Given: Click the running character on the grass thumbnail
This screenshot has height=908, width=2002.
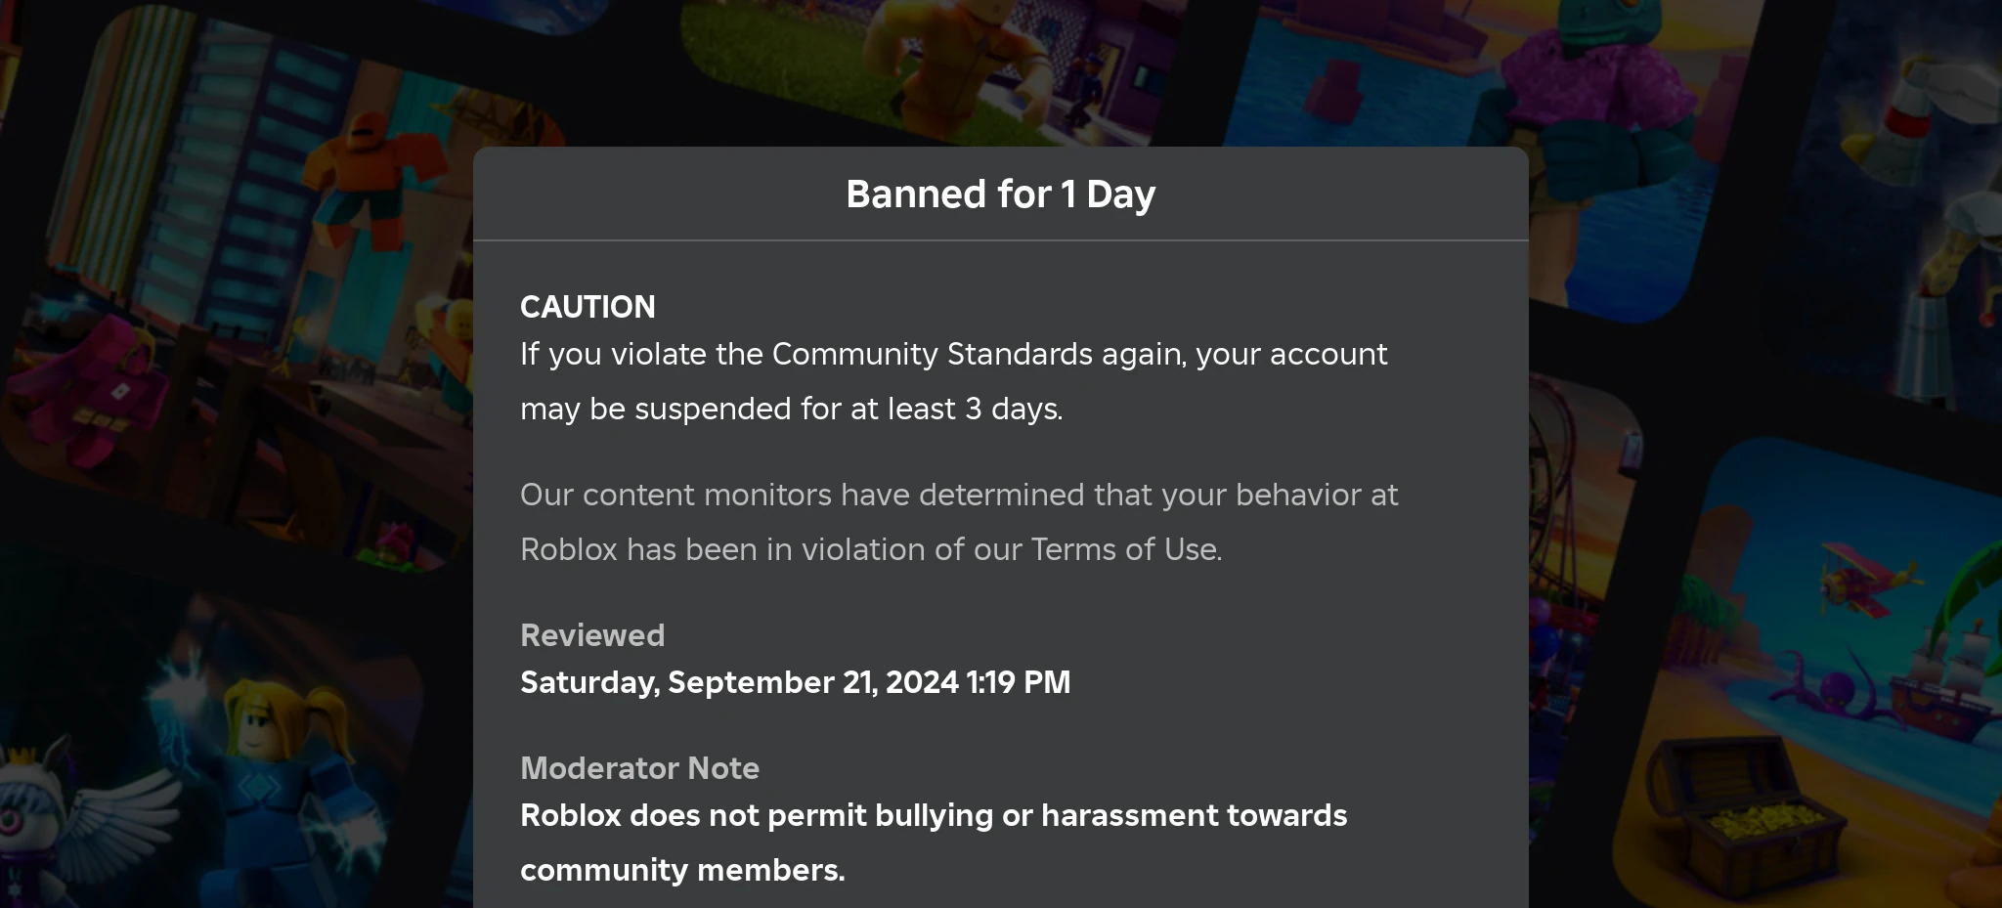Looking at the screenshot, I should (x=968, y=59).
